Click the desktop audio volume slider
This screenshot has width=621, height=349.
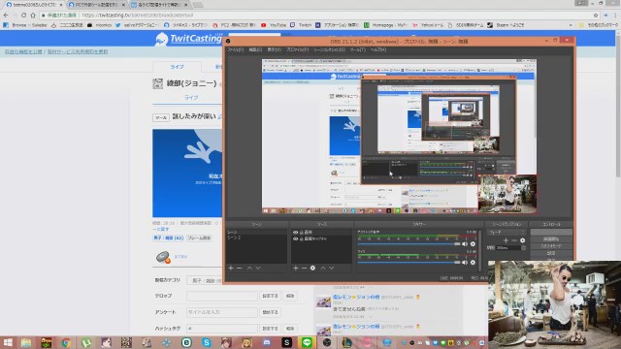click(x=409, y=244)
